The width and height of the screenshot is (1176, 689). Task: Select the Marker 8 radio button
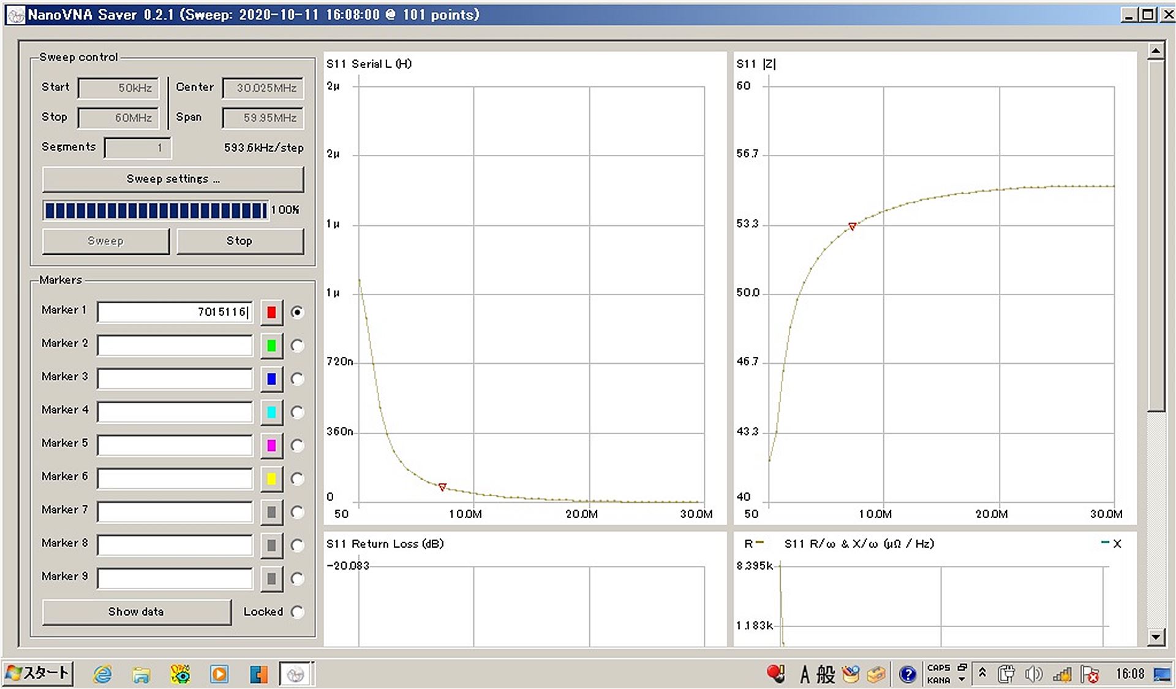point(297,545)
